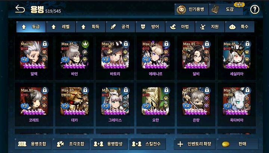Open the question mark help icon
269x153 pixels.
254,9
